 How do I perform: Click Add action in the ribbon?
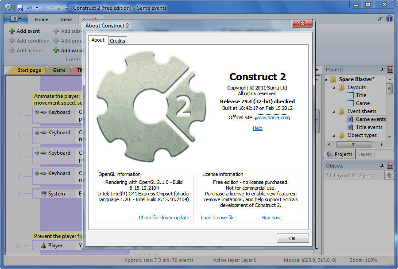pyautogui.click(x=25, y=51)
